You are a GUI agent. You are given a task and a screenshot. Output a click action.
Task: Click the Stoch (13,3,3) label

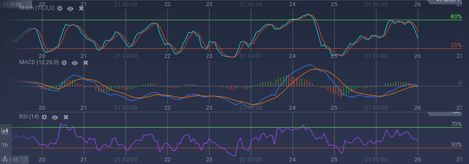click(37, 8)
